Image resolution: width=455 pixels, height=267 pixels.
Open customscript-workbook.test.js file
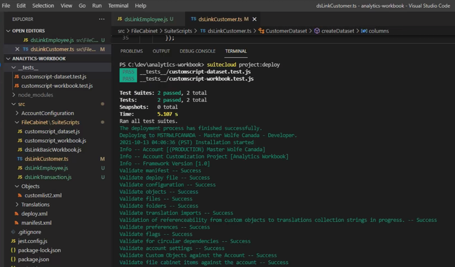pyautogui.click(x=58, y=86)
